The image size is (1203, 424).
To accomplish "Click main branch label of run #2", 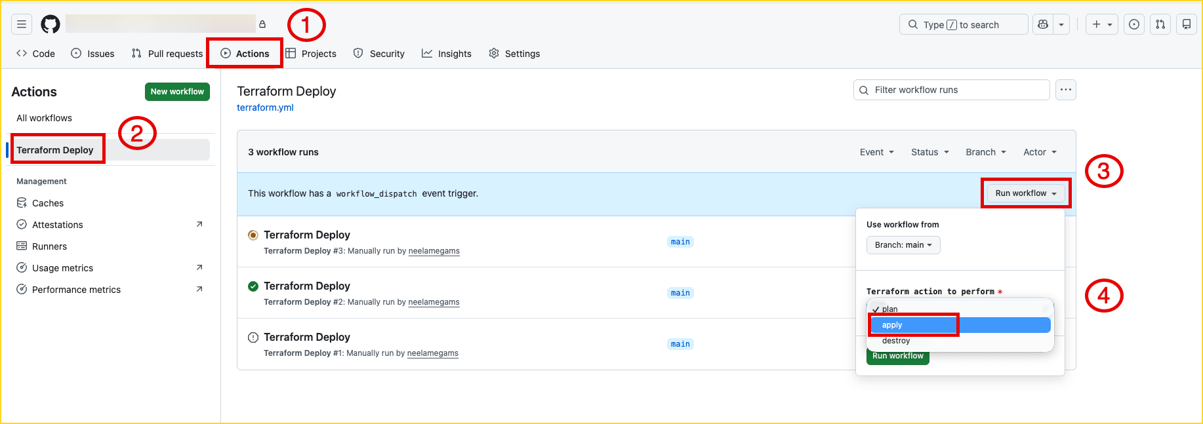I will 680,293.
